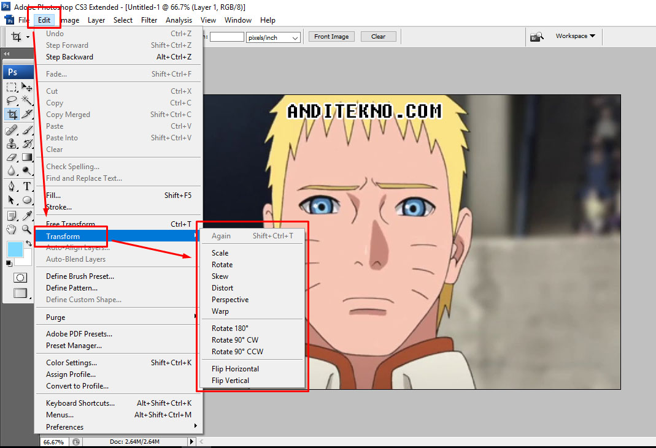Click the resolution input field
This screenshot has width=656, height=448.
[x=227, y=37]
